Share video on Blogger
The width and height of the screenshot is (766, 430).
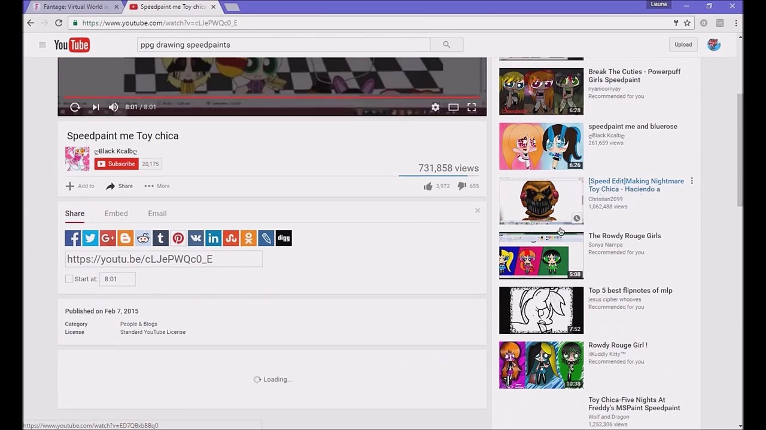pyautogui.click(x=126, y=238)
